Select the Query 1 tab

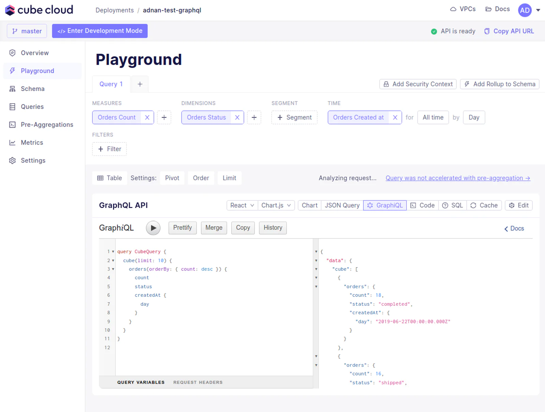111,84
